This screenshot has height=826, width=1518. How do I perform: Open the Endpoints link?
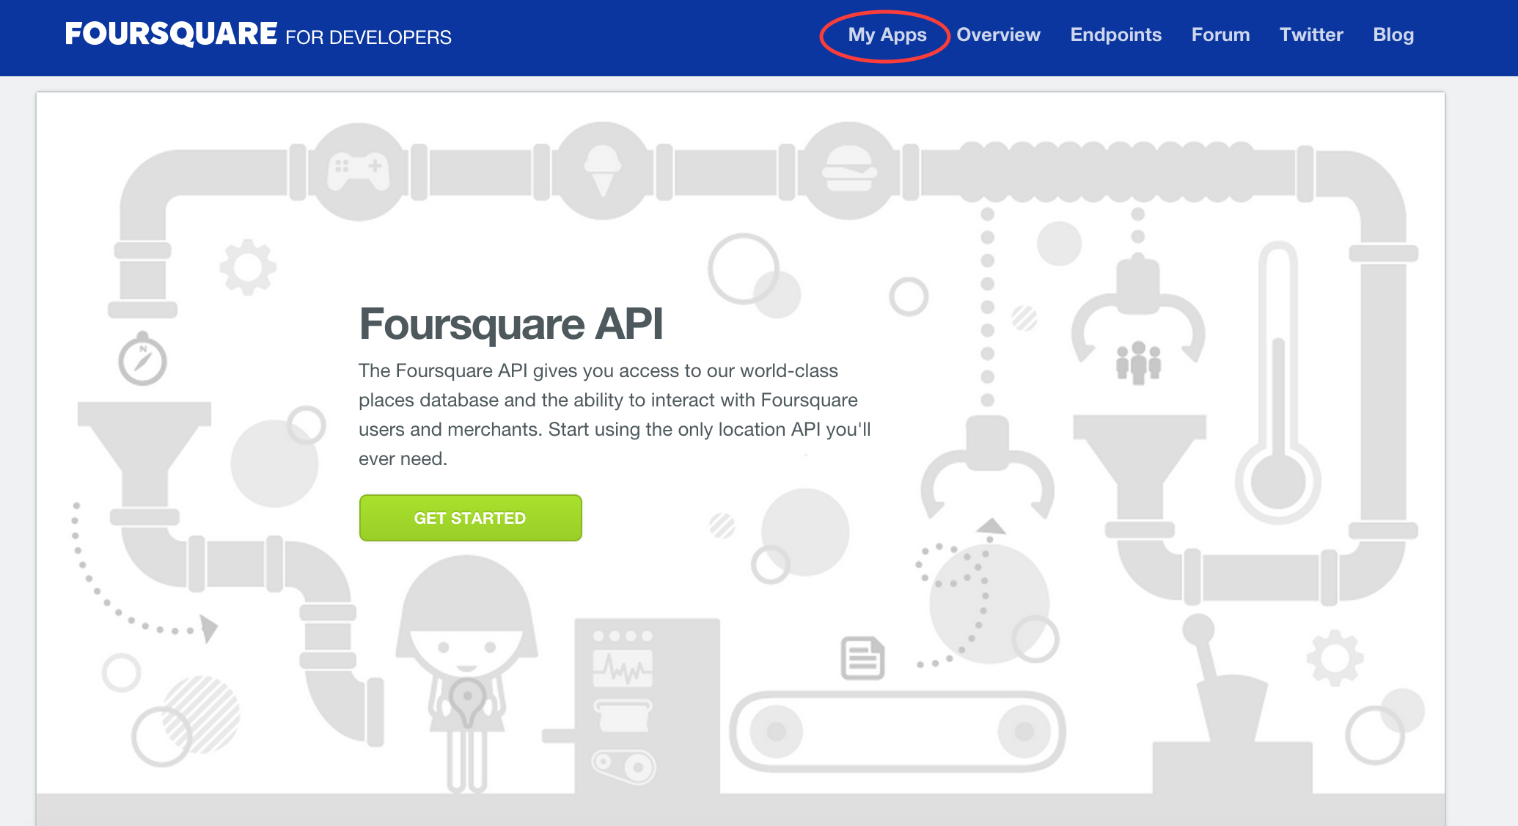click(1115, 35)
